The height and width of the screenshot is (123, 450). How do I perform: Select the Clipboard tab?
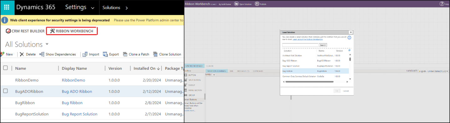click(x=258, y=71)
